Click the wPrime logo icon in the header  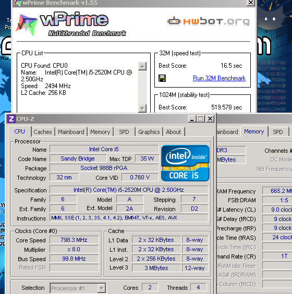(x=26, y=24)
